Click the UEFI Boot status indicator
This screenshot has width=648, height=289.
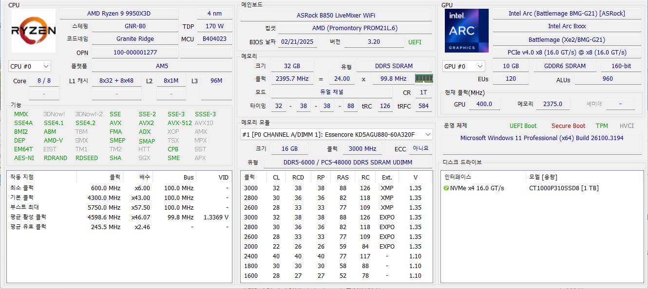coord(523,126)
